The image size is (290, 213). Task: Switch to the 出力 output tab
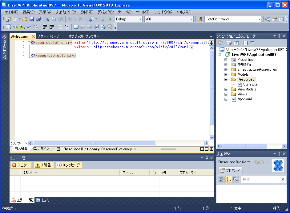coord(43,200)
